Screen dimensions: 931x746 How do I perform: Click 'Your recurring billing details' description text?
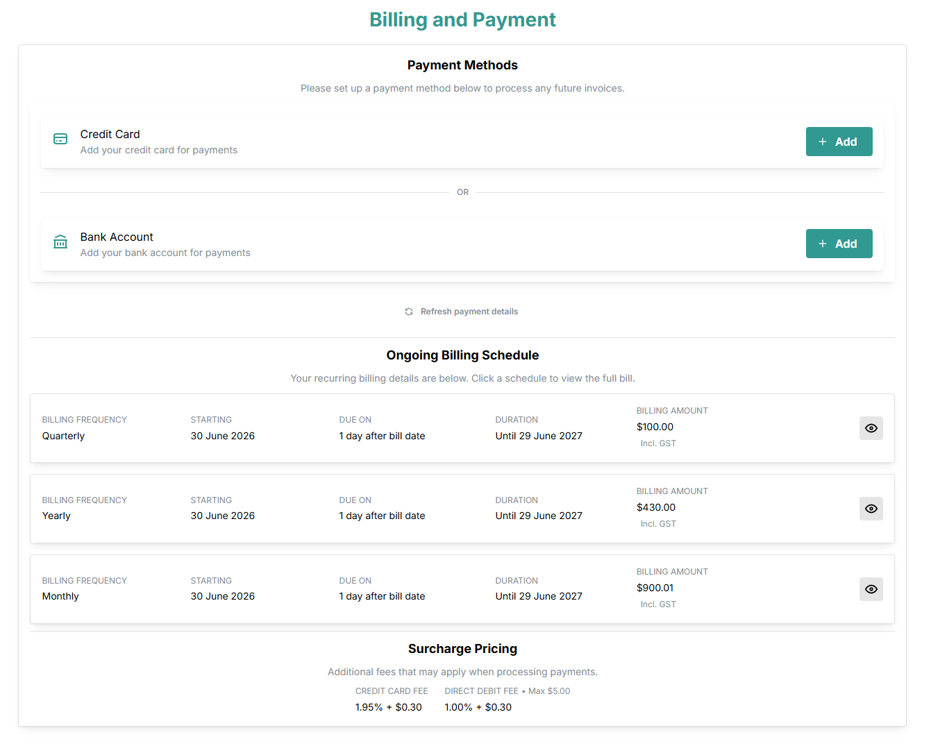(x=462, y=378)
